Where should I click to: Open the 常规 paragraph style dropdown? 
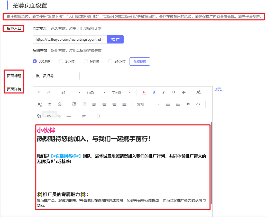pos(148,104)
